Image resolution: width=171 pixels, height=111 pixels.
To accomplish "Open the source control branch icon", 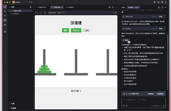I will (5, 16).
